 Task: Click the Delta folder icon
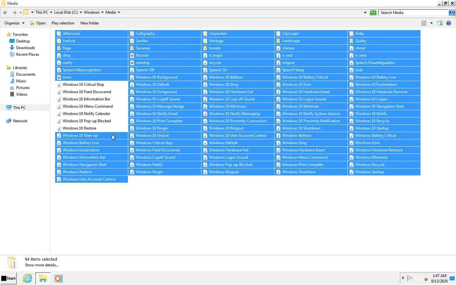click(x=351, y=34)
